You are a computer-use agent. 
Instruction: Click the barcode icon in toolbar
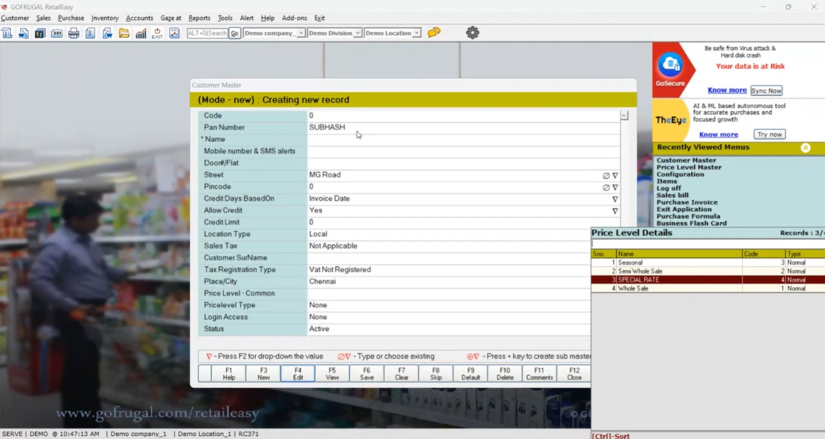56,33
